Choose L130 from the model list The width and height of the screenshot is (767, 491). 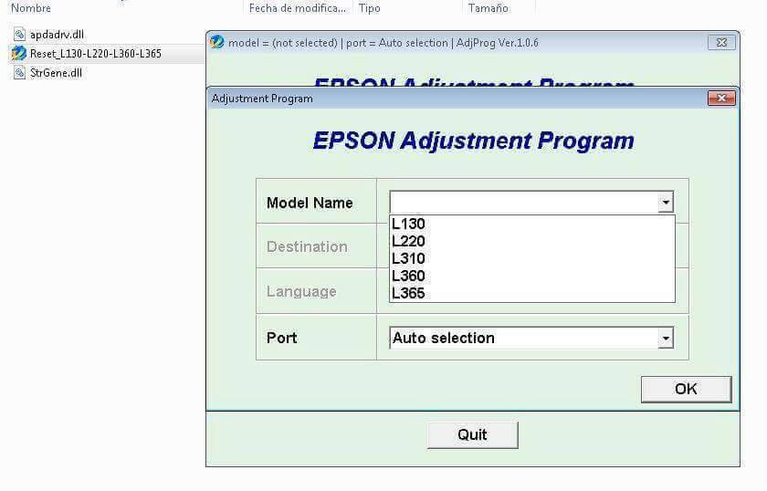532,224
